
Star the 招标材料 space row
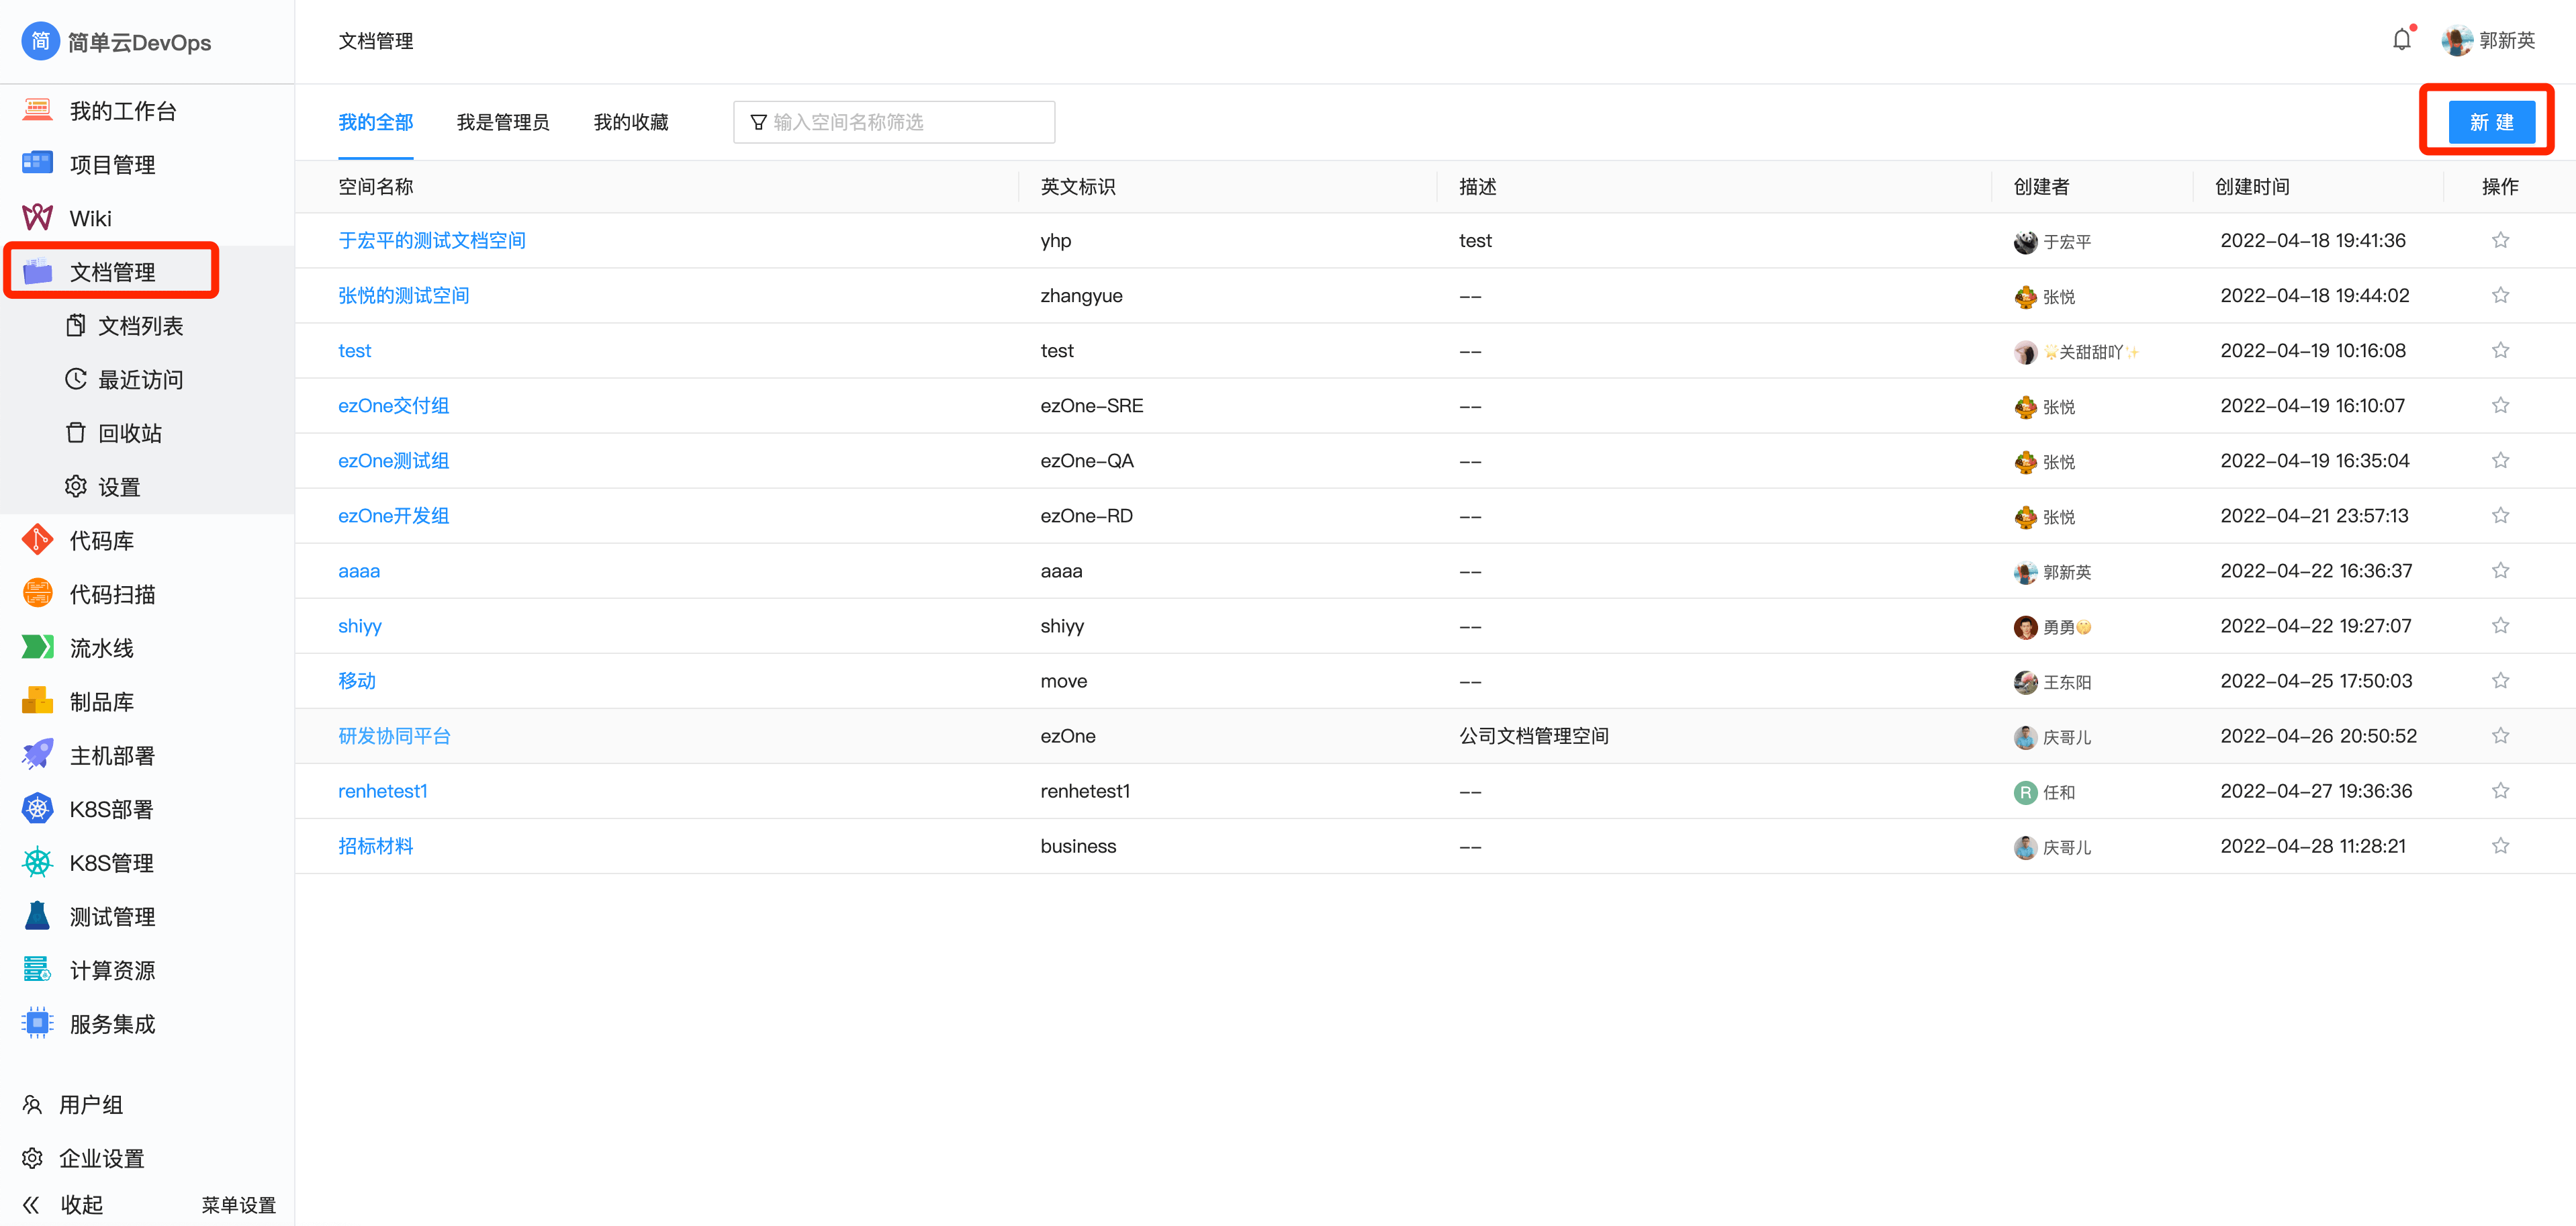click(x=2499, y=846)
